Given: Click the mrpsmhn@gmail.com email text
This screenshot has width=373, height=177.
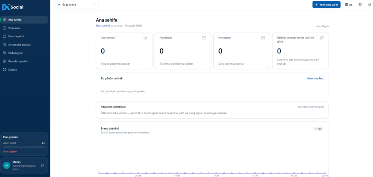Looking at the screenshot, I should point(24,166).
